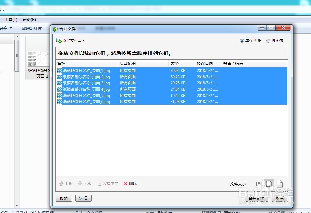Screen dimensions: 311x213
Task: Click 所有页面 for 页面_1.jpg row
Action: (x=128, y=71)
